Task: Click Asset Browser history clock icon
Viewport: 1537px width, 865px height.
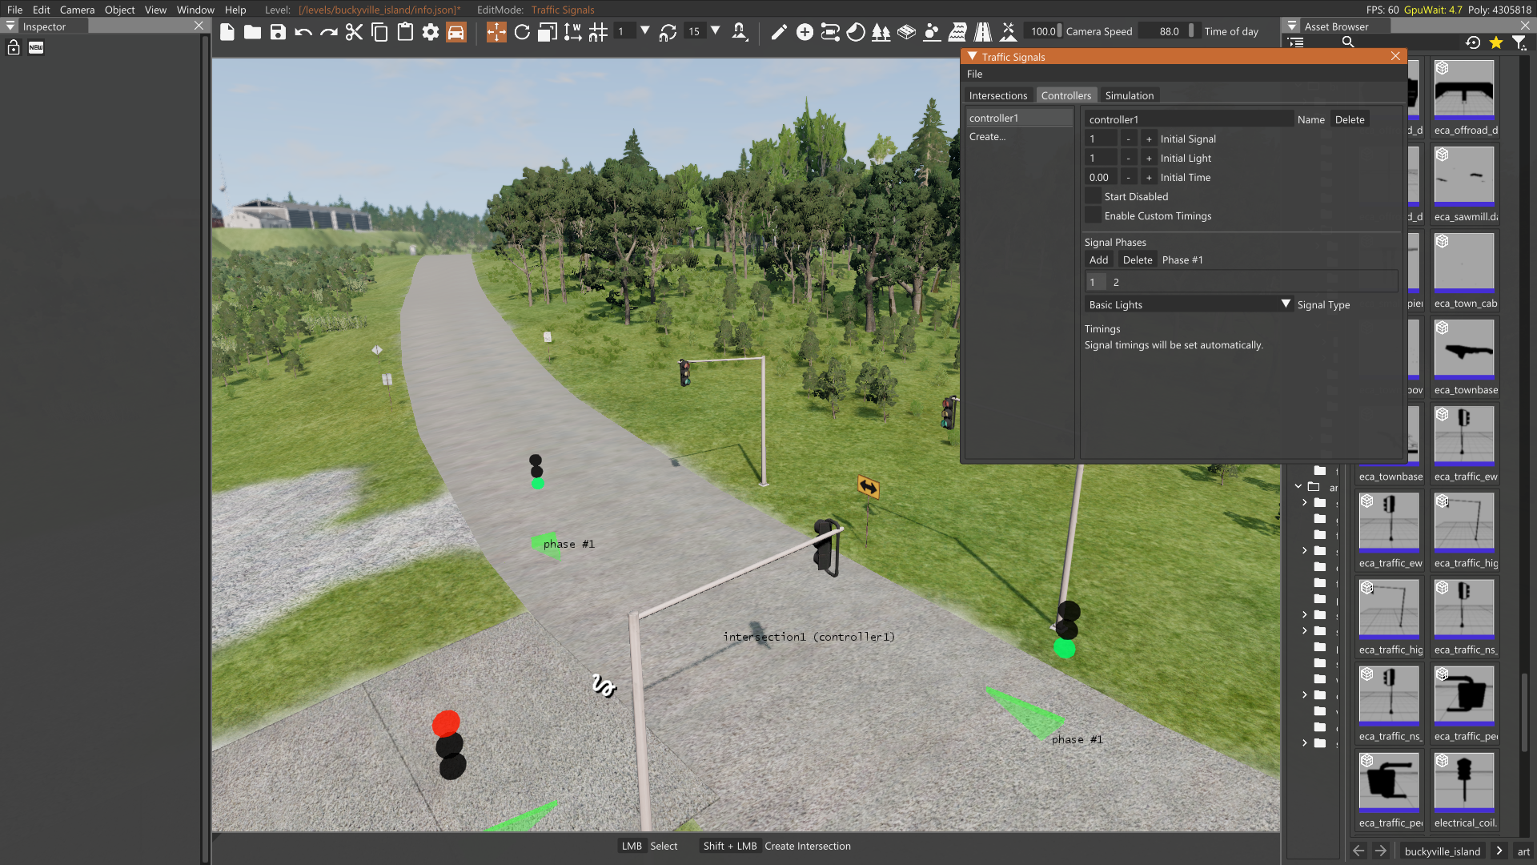Action: [1473, 42]
